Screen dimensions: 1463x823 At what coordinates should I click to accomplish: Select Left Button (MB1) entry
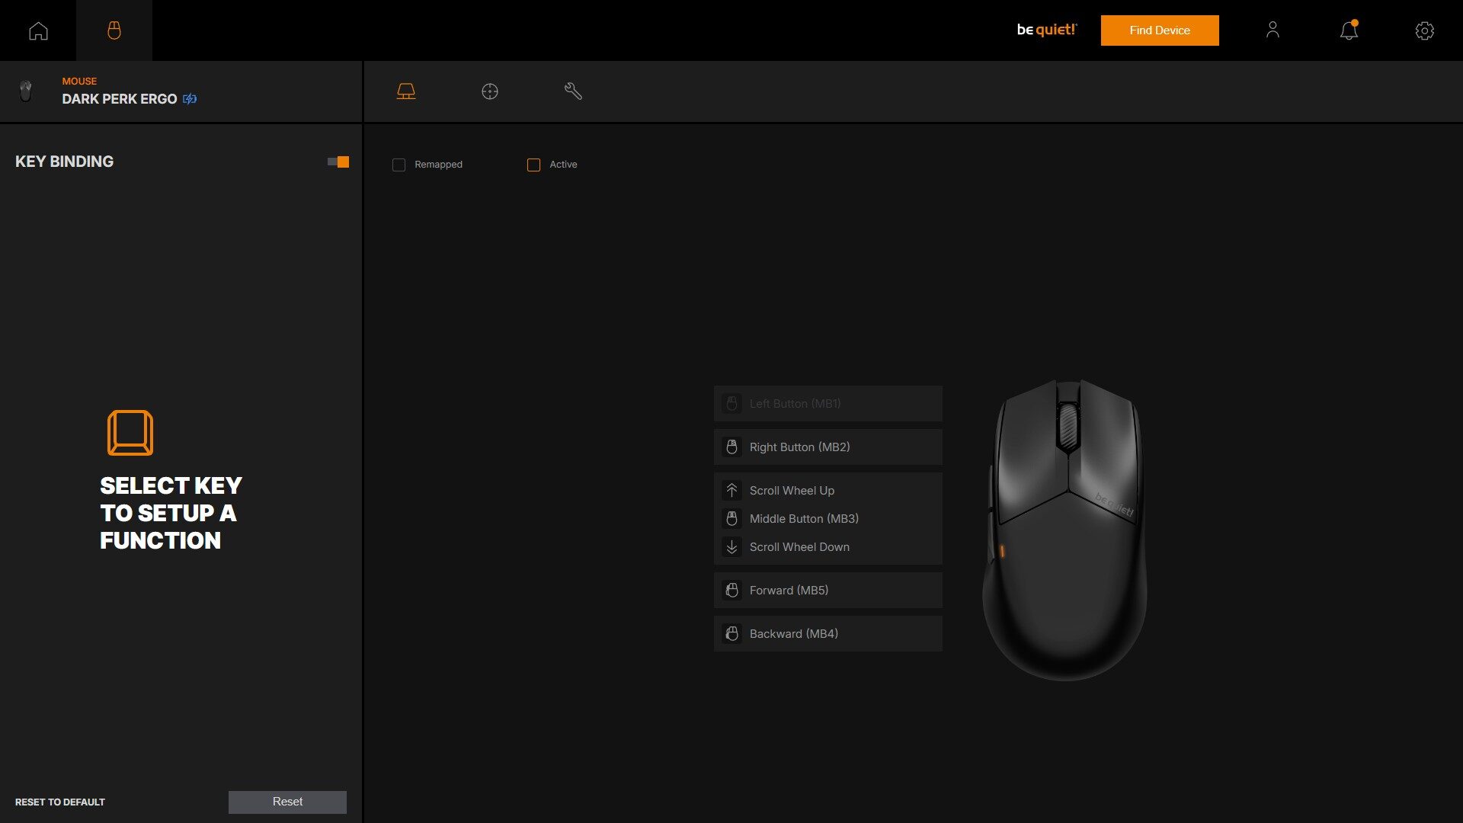(x=828, y=404)
